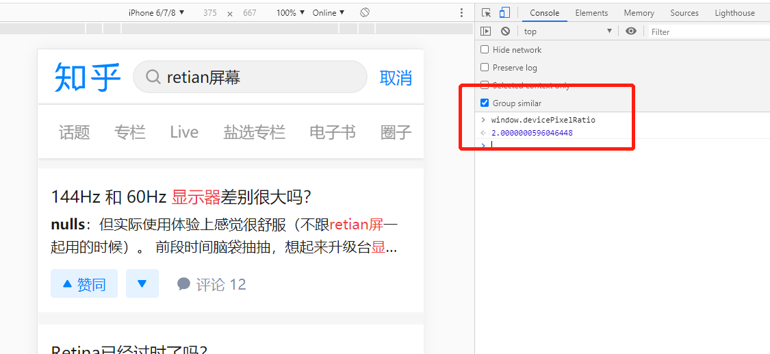This screenshot has width=770, height=354.
Task: Open the iPhone 6/7/8 device dropdown
Action: [157, 13]
